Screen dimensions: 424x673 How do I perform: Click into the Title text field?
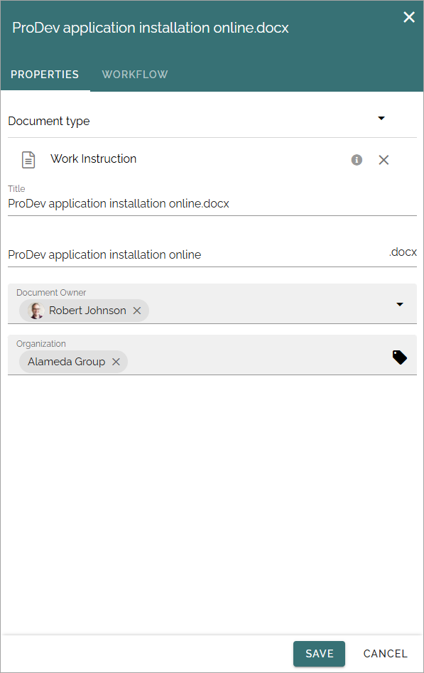coord(212,203)
